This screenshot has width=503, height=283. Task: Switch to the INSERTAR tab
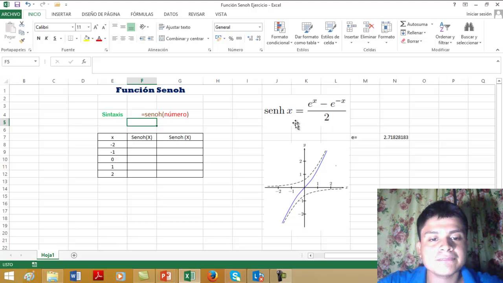pyautogui.click(x=61, y=14)
